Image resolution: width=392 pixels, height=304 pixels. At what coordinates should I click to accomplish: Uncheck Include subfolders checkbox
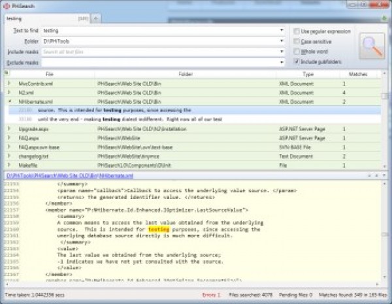click(297, 61)
